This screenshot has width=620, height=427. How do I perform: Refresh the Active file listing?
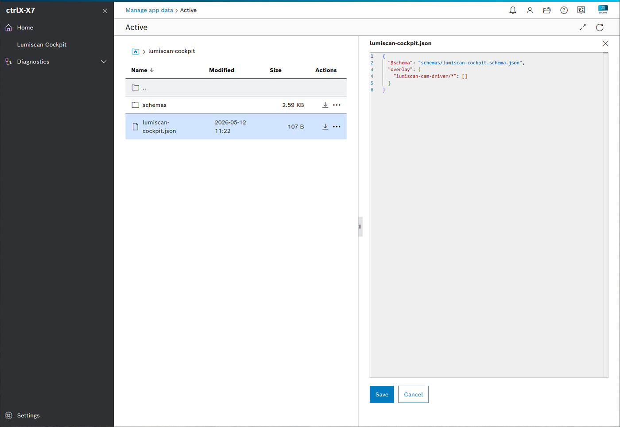click(x=600, y=27)
